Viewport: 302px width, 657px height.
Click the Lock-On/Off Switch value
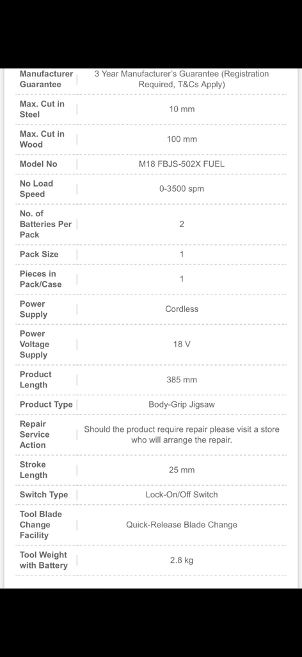(182, 495)
